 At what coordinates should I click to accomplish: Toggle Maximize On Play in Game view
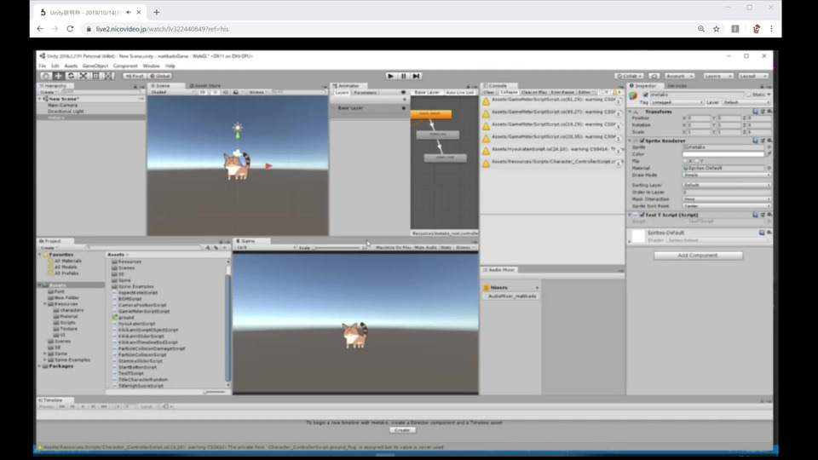pos(394,248)
